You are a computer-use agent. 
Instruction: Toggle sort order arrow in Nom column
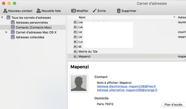pos(174,17)
